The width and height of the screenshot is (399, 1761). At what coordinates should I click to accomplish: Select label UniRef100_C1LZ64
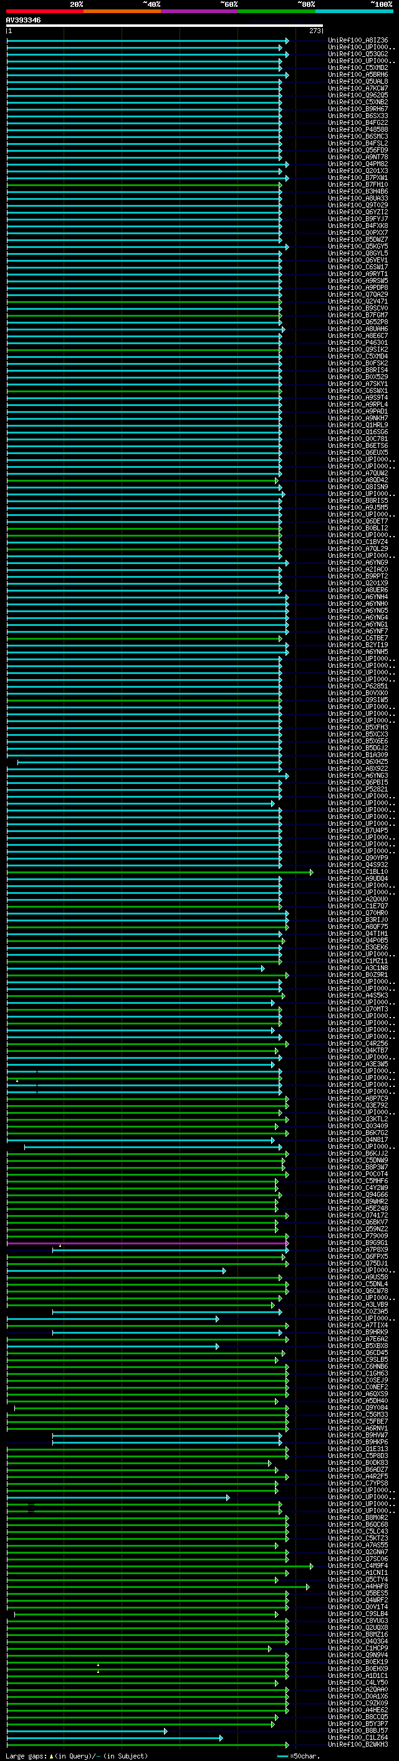358,1738
